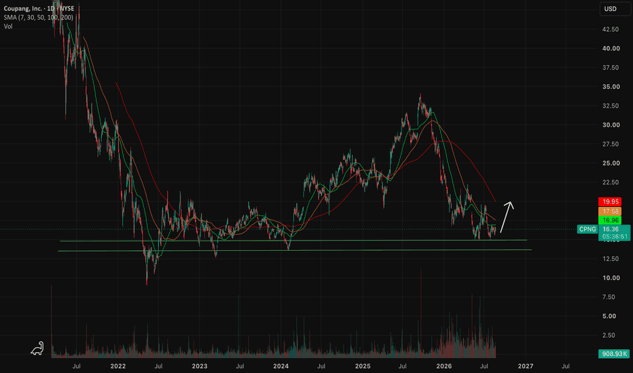Click the white upward arrow drawing
Screen dimensions: 633x373
(507, 217)
